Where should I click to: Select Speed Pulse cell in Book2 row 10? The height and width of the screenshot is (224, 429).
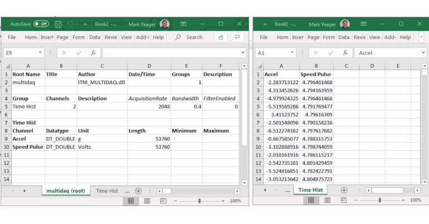[28, 147]
